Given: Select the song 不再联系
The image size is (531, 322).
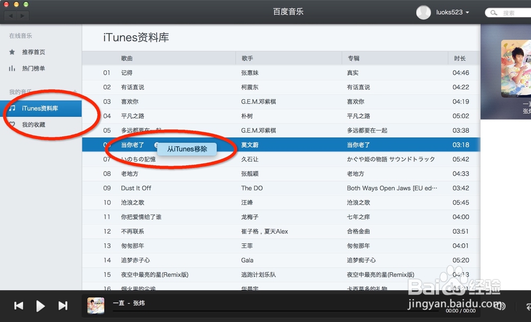Looking at the screenshot, I should pyautogui.click(x=132, y=231).
